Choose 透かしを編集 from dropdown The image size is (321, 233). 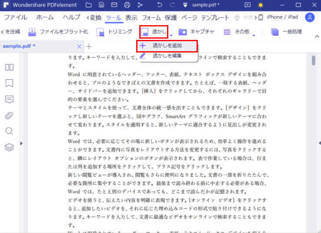(167, 56)
